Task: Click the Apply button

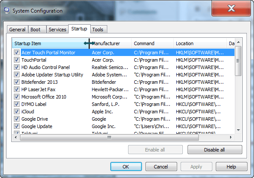Action: pos(196,167)
